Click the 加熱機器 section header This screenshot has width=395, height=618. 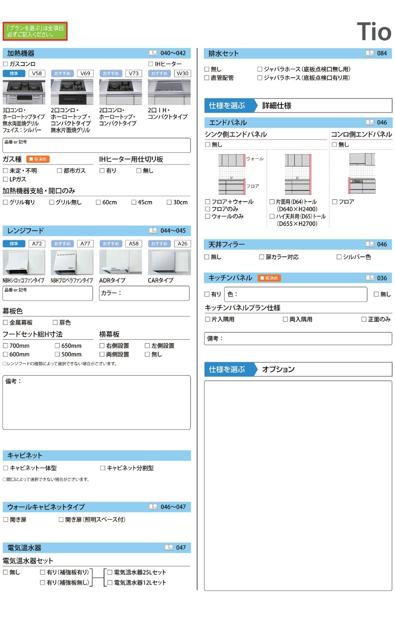(97, 53)
